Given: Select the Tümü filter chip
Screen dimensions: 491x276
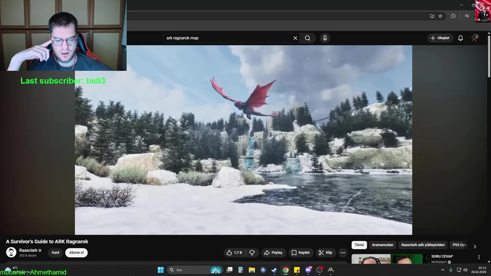Looking at the screenshot, I should click(x=359, y=245).
